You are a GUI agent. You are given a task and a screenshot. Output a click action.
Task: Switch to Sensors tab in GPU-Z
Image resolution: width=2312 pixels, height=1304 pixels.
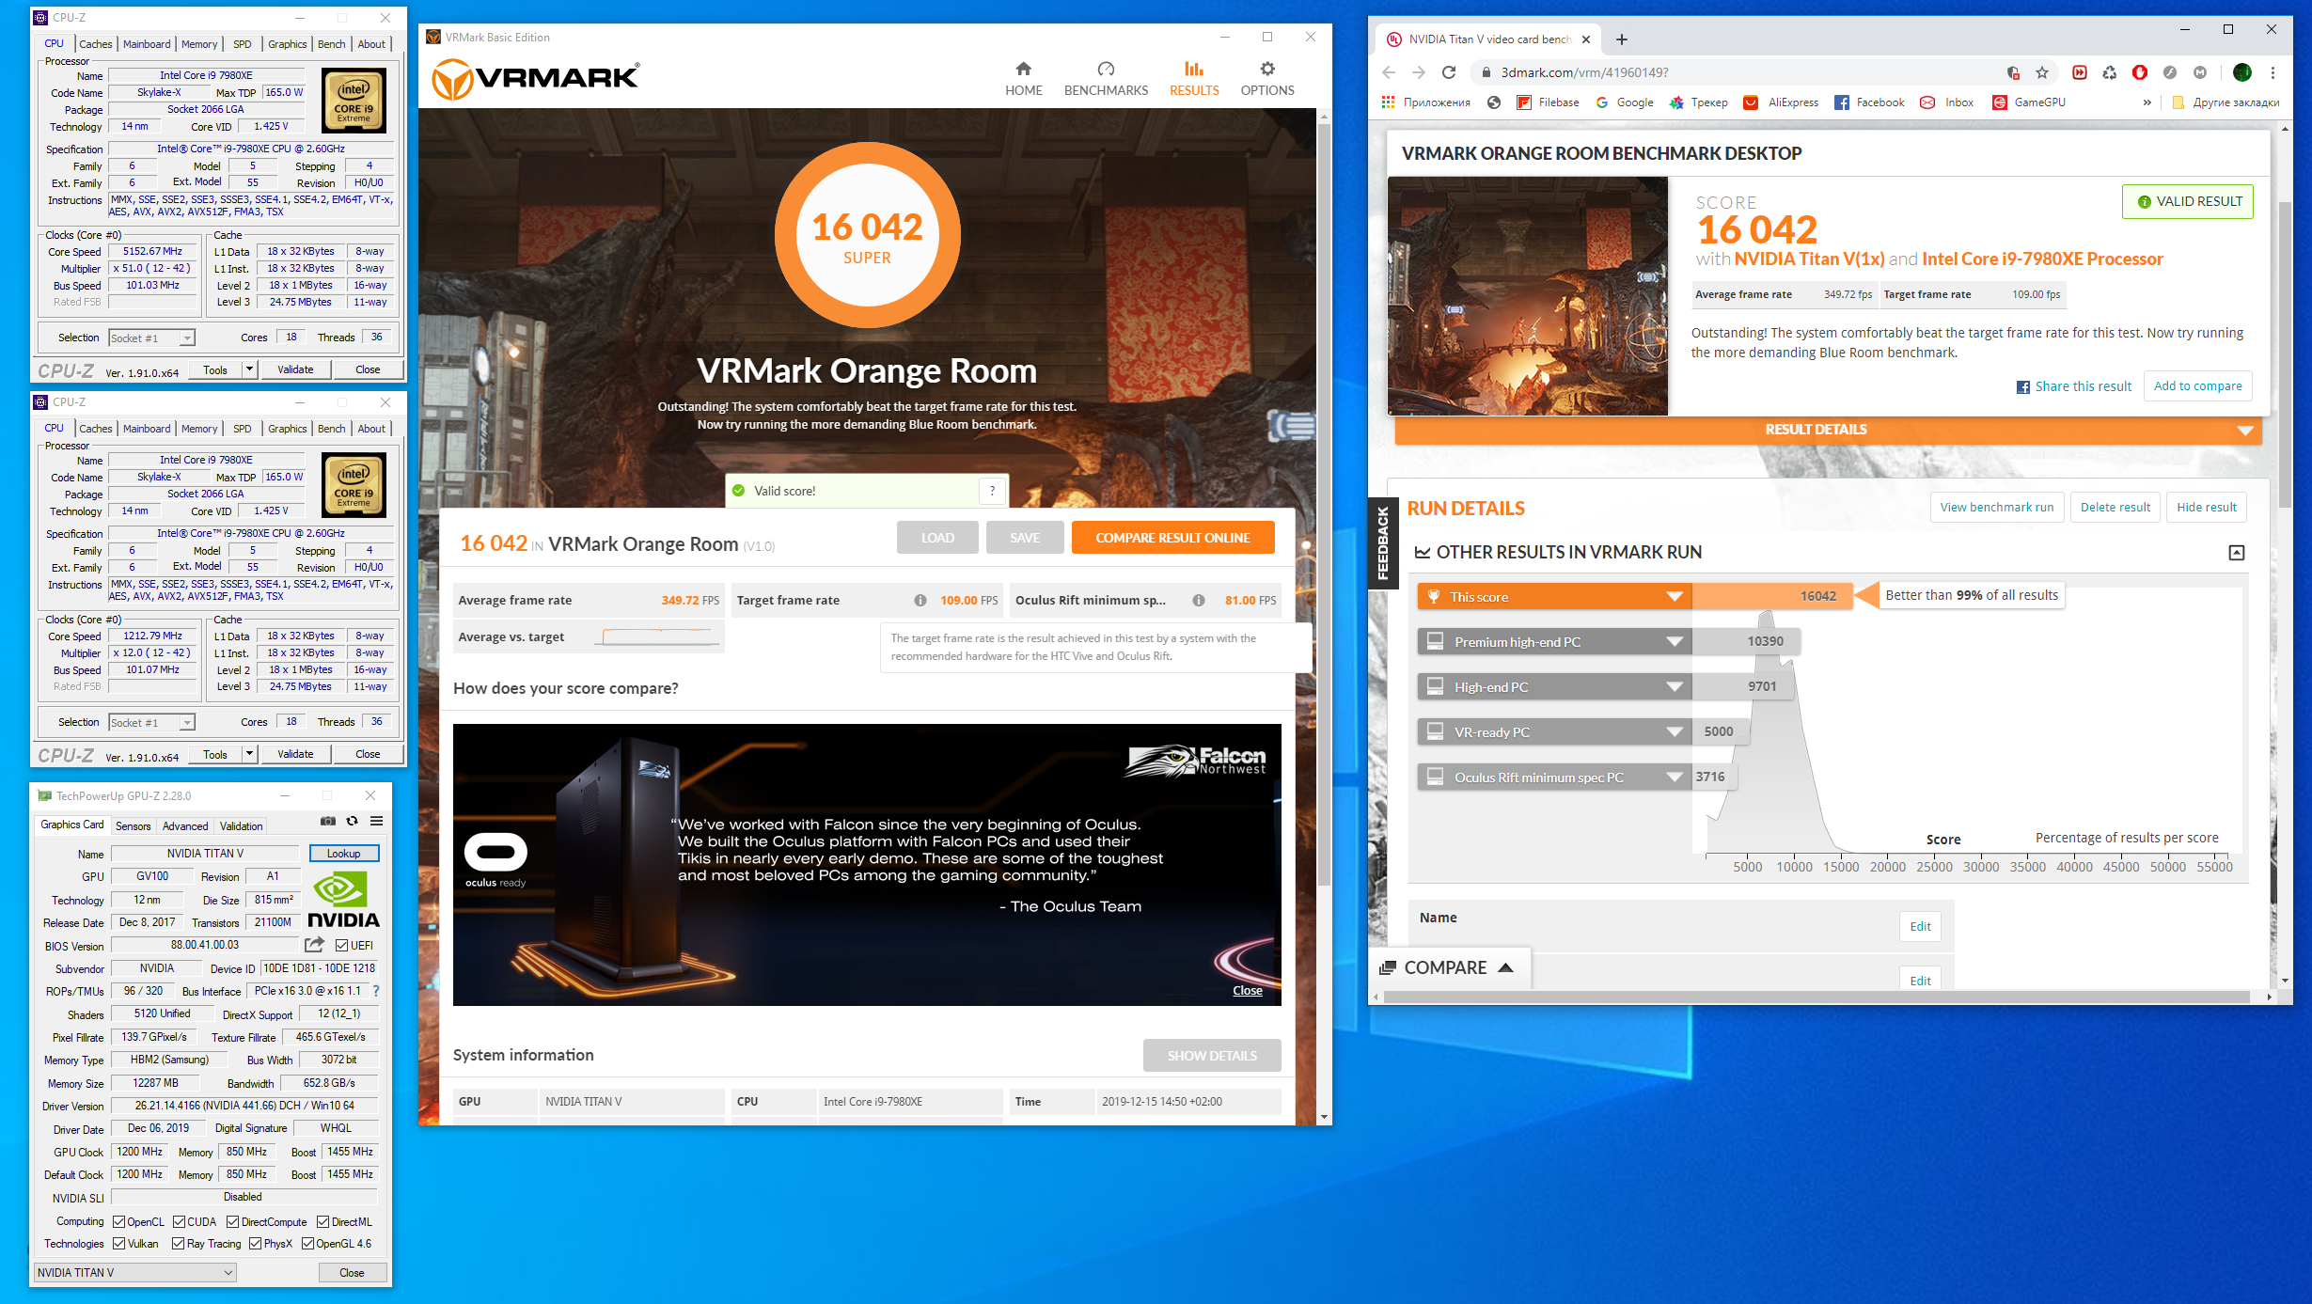click(133, 826)
